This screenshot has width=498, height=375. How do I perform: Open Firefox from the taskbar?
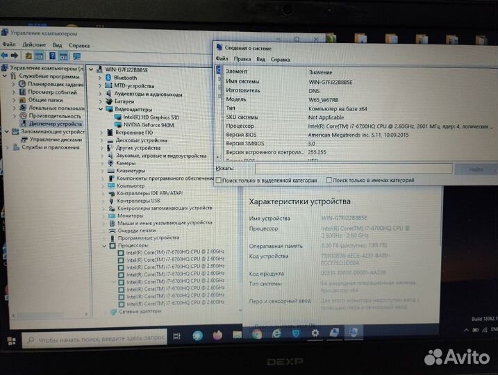[217, 335]
